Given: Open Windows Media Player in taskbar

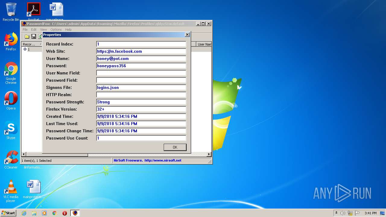Looking at the screenshot, I should 44,213.
